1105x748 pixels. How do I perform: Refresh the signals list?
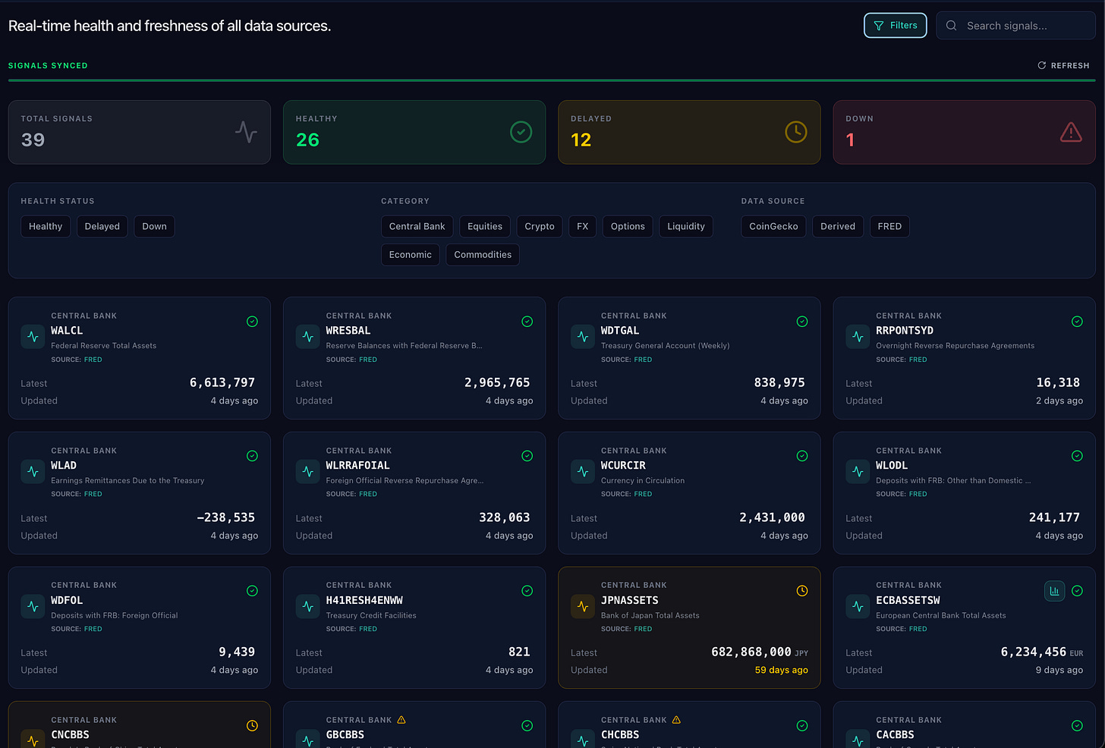coord(1063,65)
